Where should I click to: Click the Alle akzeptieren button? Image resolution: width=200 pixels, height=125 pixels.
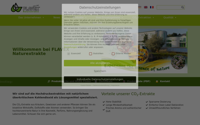100,63
